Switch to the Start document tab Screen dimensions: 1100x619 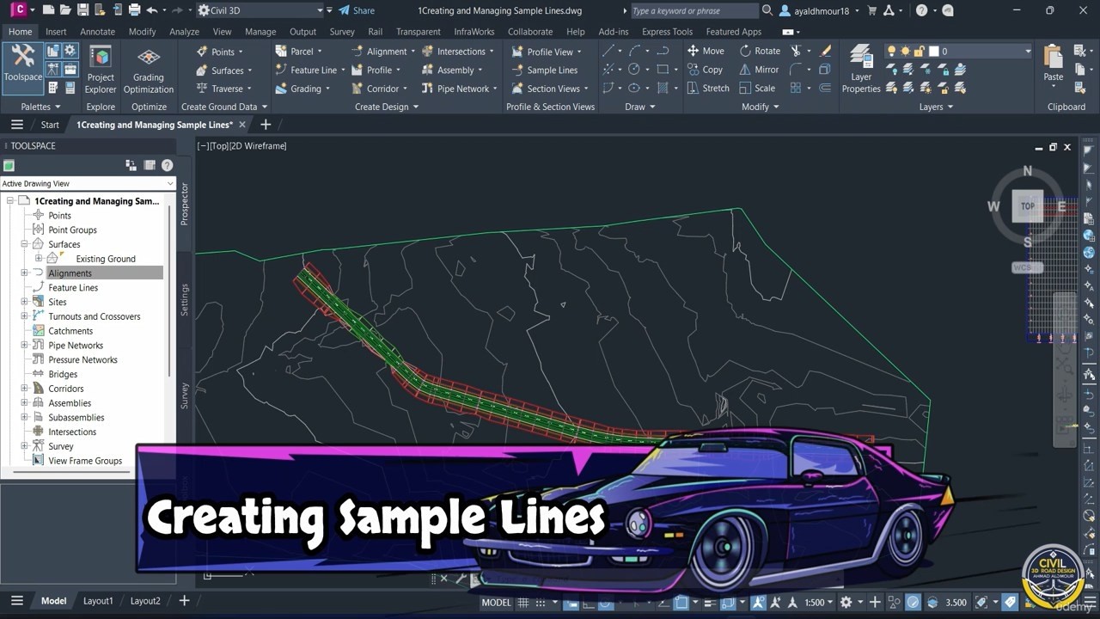click(50, 125)
